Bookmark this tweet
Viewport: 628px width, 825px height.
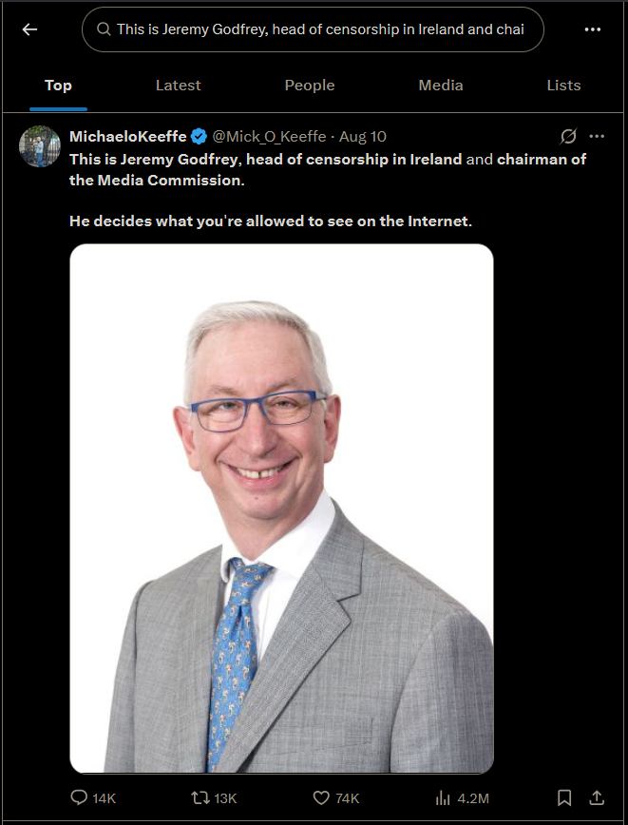(564, 797)
